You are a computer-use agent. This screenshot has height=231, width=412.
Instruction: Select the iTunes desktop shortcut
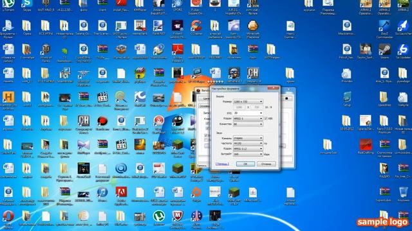pyautogui.click(x=102, y=194)
